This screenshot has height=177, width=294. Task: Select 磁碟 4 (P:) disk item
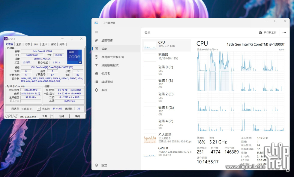pos(166,124)
